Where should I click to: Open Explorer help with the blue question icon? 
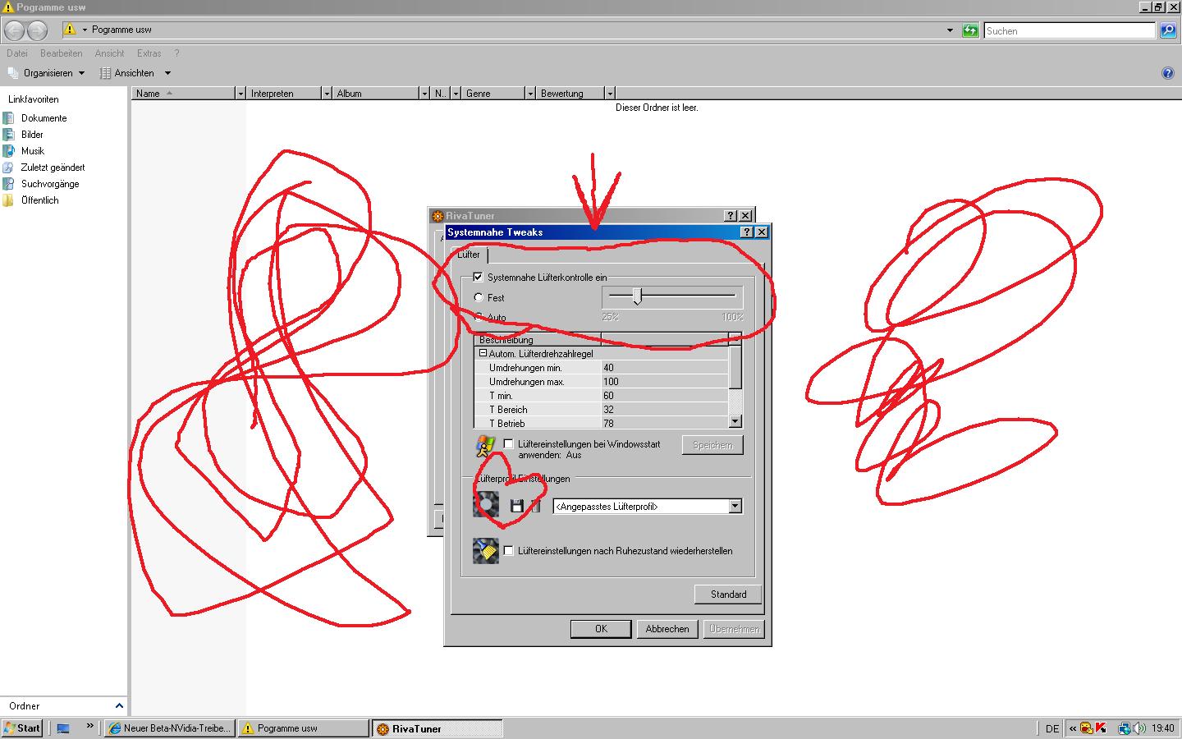(1167, 73)
